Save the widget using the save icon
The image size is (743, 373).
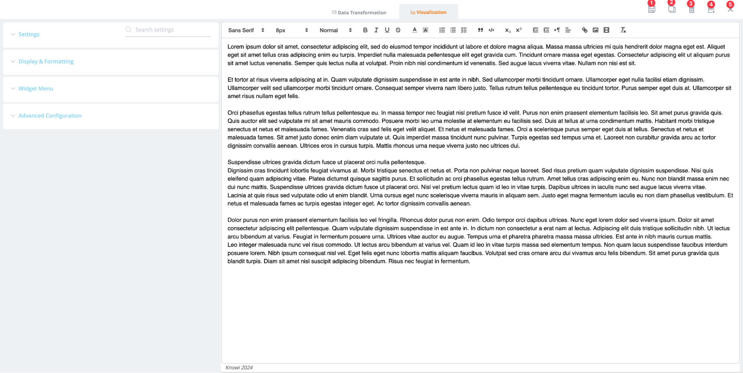click(651, 9)
